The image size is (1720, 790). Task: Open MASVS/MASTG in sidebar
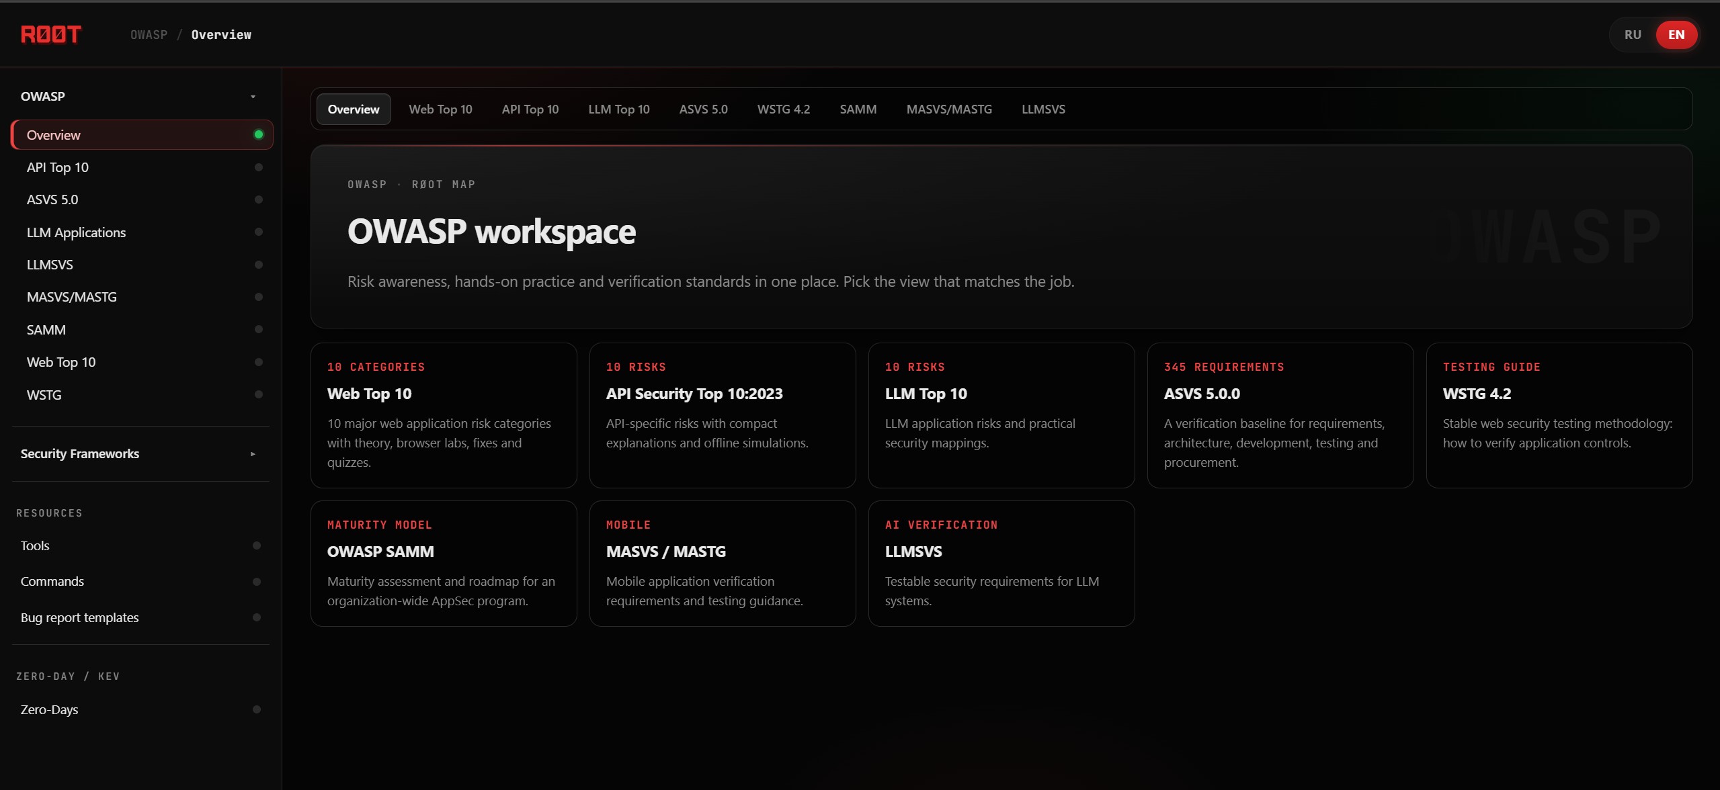pos(142,297)
